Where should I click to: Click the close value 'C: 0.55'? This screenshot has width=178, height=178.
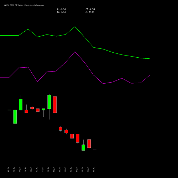click(x=62, y=9)
